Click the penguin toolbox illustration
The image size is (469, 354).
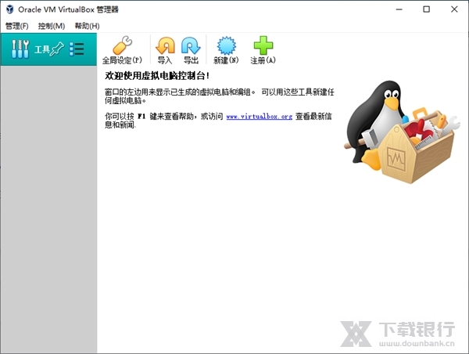click(403, 132)
